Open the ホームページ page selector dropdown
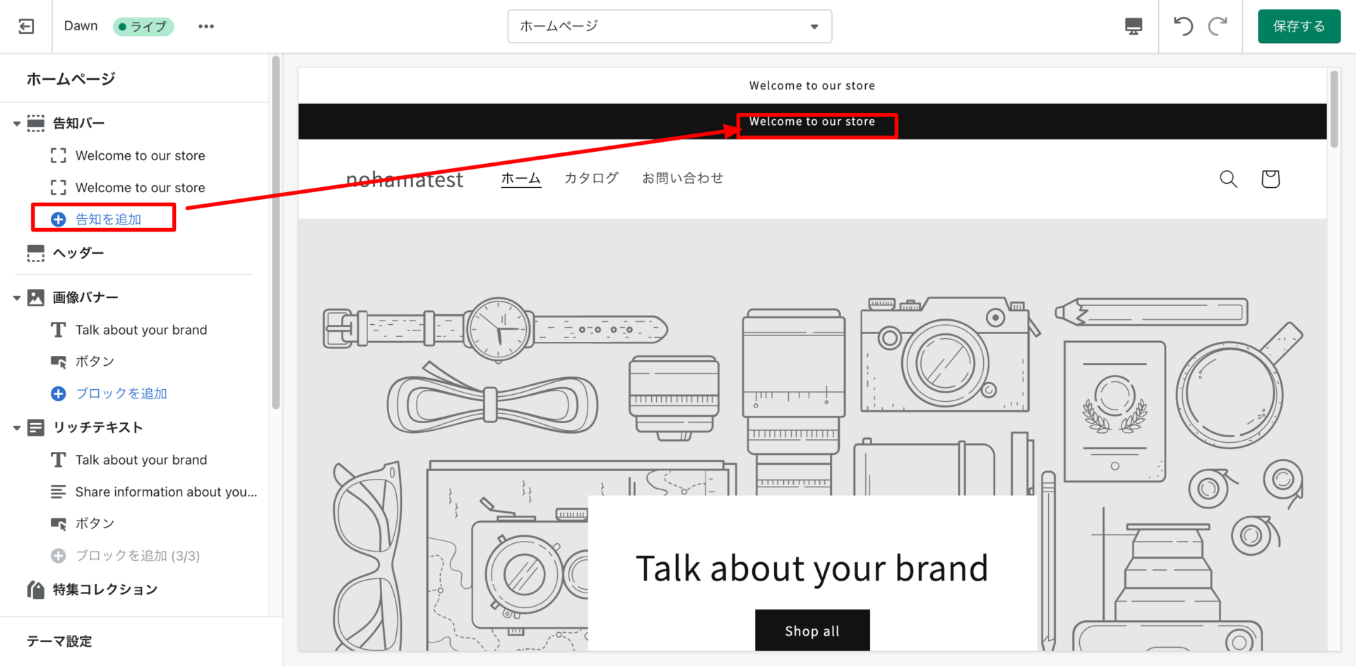Viewport: 1356px width, 666px height. coord(669,26)
